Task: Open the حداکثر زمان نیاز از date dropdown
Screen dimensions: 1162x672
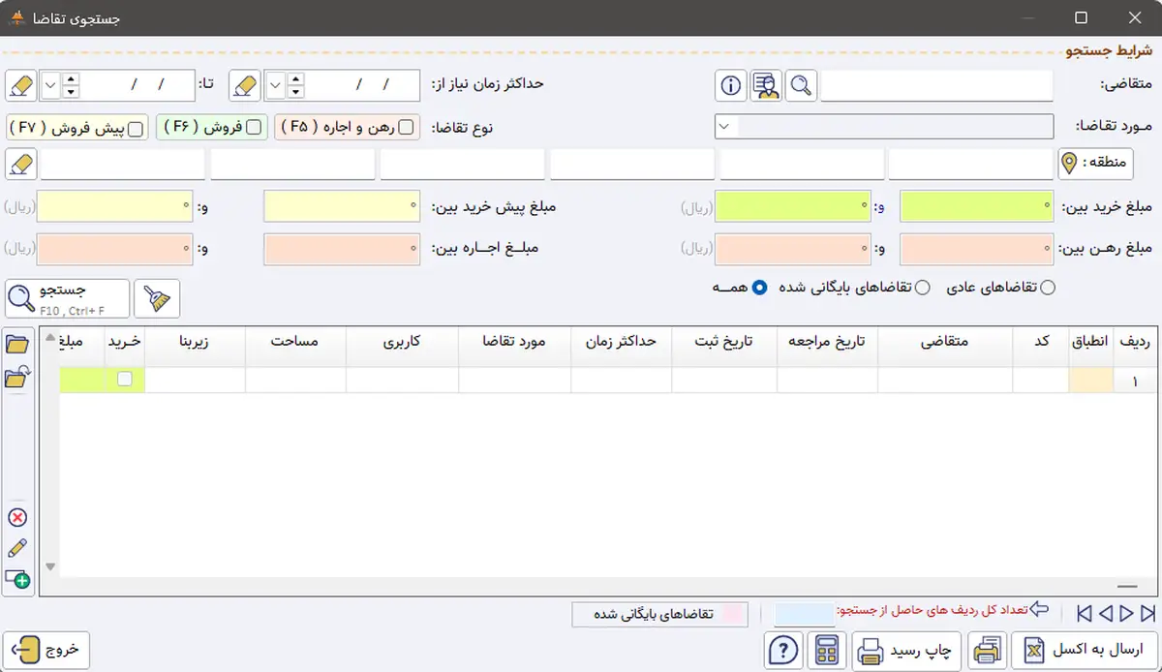Action: [275, 86]
